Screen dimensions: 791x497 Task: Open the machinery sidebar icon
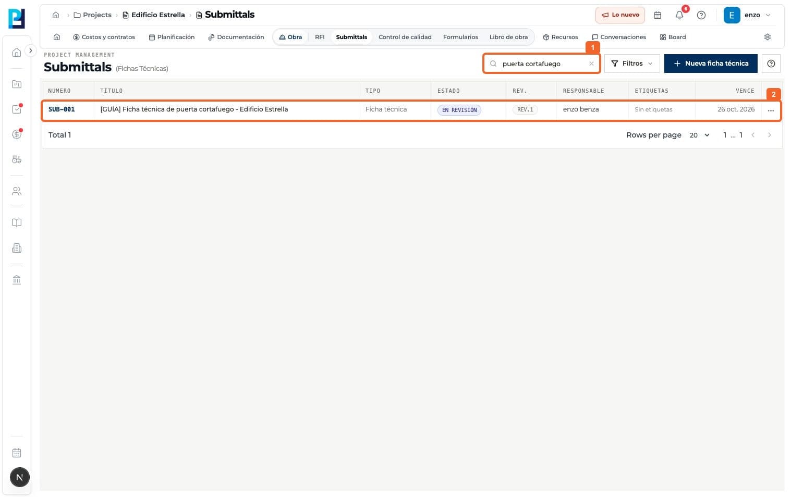pyautogui.click(x=17, y=159)
